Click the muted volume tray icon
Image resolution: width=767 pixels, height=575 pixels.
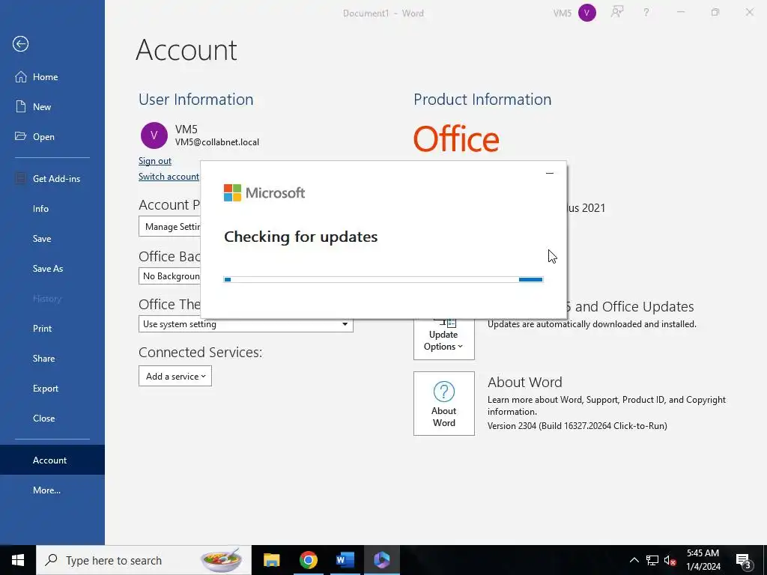coord(670,560)
